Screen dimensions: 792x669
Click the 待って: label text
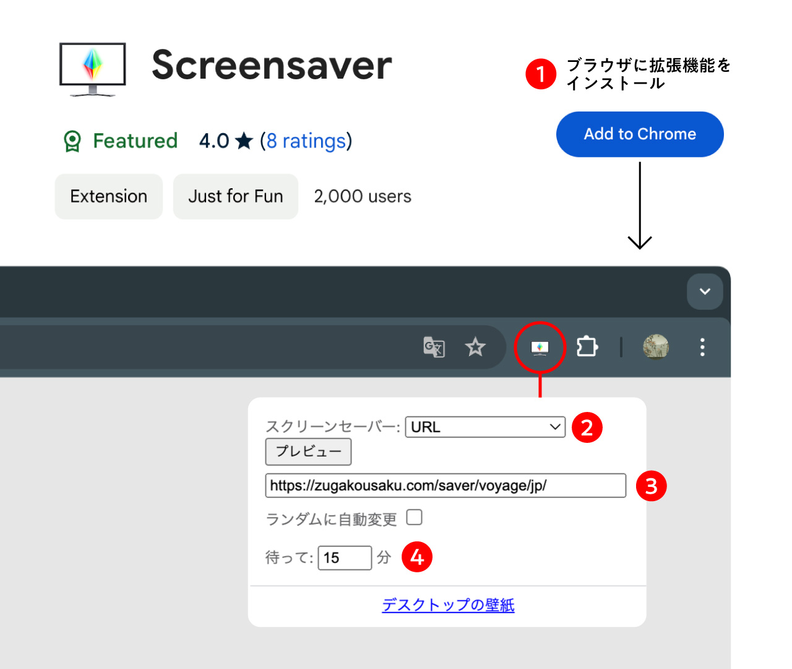click(290, 557)
